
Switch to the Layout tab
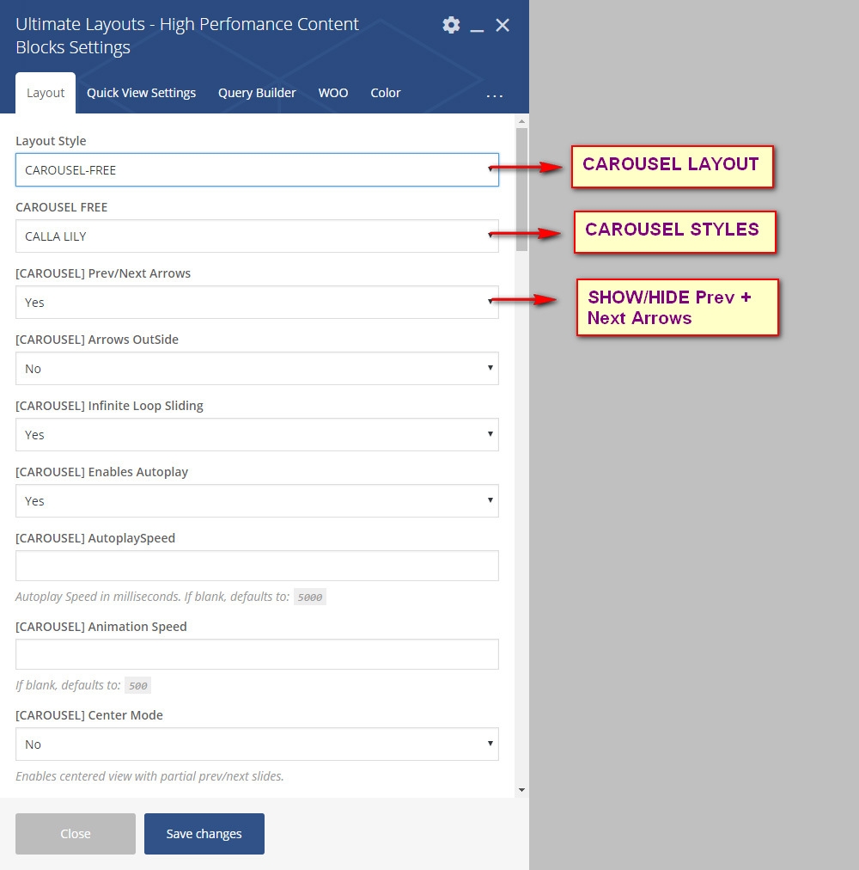[46, 93]
